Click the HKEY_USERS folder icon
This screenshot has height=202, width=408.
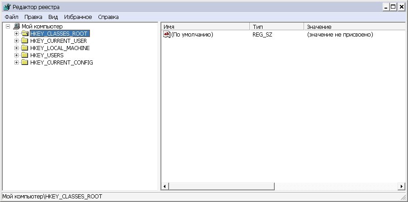point(25,55)
